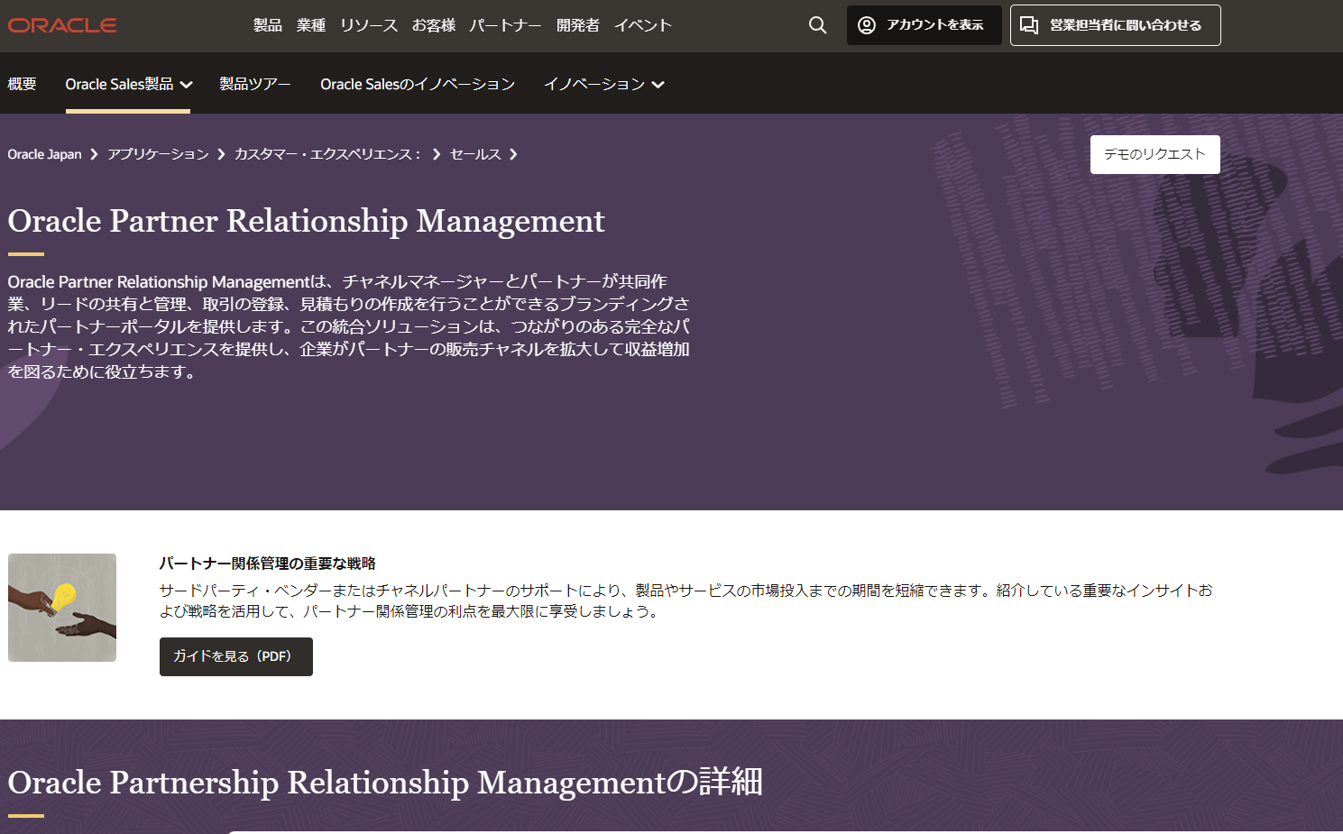The height and width of the screenshot is (834, 1343).
Task: Open the 開発者 top menu
Action: [578, 25]
